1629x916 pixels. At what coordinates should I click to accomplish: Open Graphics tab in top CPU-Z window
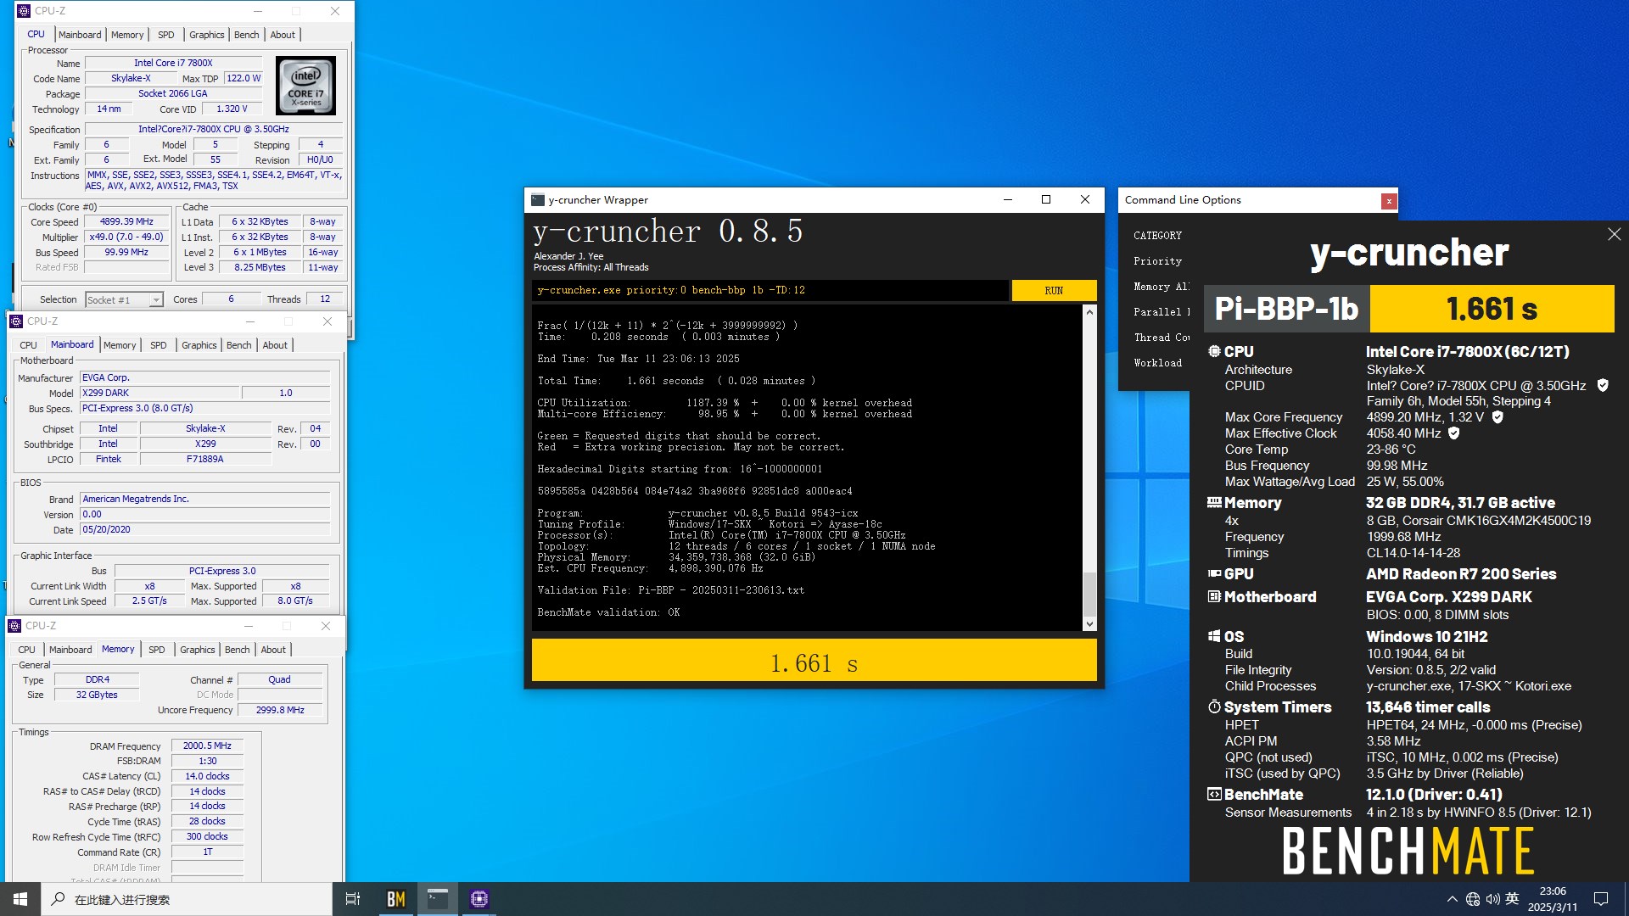click(x=207, y=35)
